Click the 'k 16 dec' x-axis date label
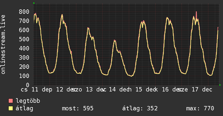The width and height of the screenshot is (223, 116). click(x=168, y=90)
